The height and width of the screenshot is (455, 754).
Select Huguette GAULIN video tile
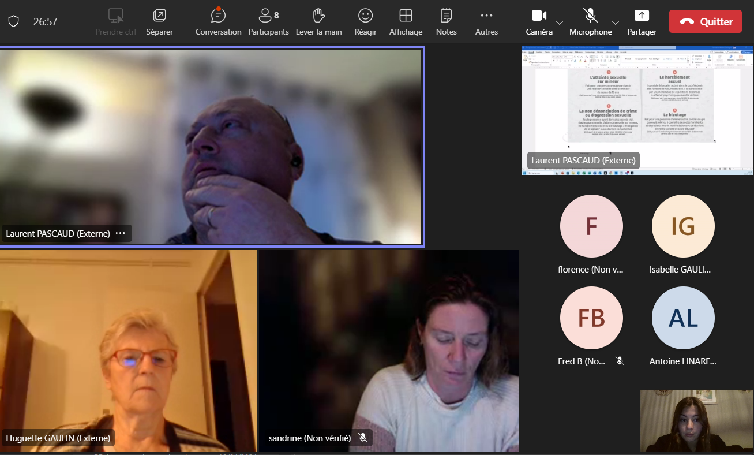128,350
